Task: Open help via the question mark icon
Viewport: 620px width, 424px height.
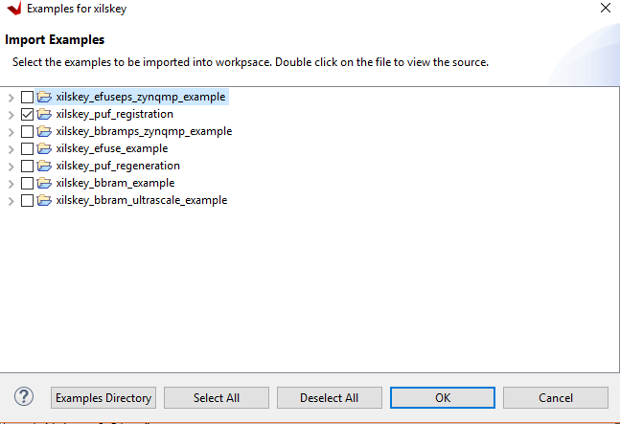Action: pyautogui.click(x=24, y=397)
